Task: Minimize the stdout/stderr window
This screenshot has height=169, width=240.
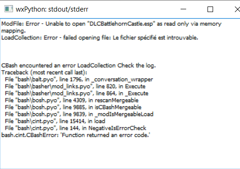Action: click(x=183, y=9)
